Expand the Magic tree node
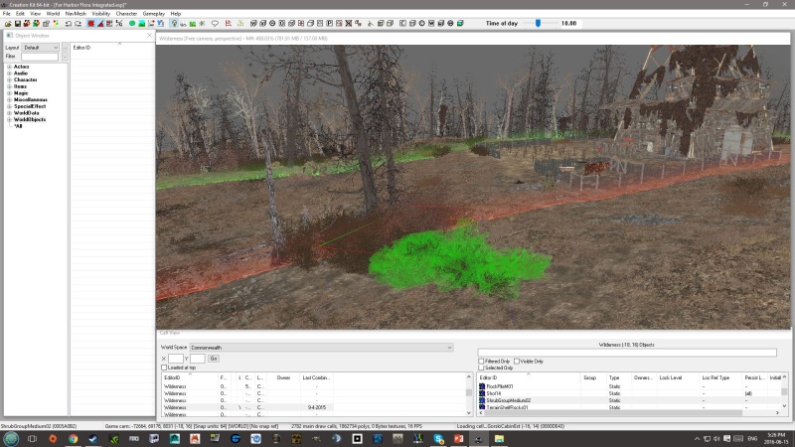Viewport: 795px width, 447px height. click(9, 93)
